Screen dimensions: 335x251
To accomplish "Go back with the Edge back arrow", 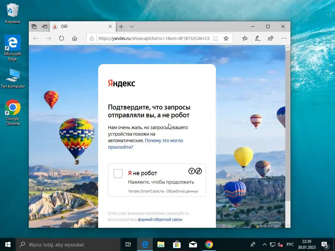I will point(36,39).
